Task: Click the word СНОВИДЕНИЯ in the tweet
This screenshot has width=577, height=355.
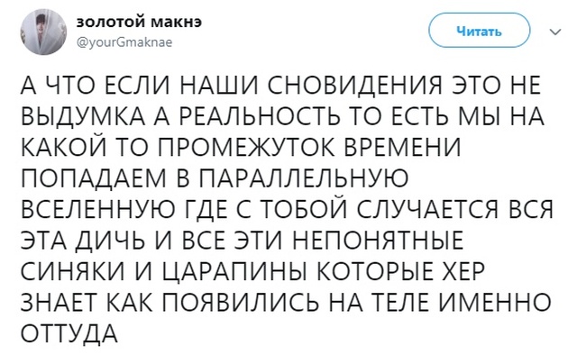Action: click(x=353, y=86)
